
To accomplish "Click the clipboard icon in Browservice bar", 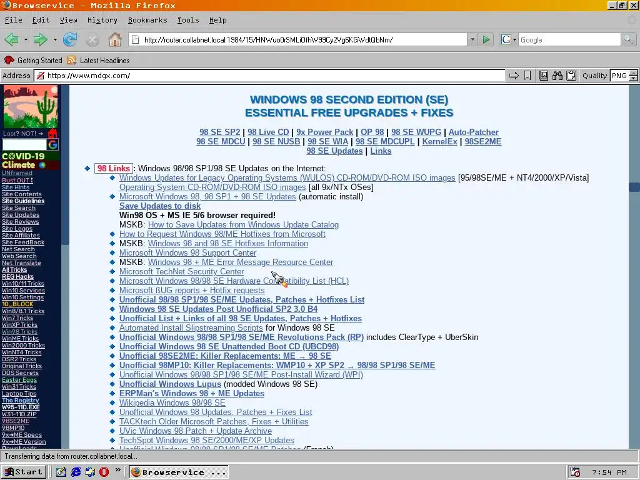I will [x=571, y=76].
